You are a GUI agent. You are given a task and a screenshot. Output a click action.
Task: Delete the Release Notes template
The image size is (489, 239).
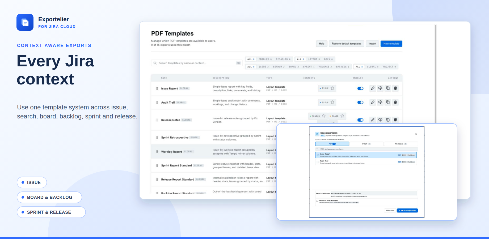(395, 120)
